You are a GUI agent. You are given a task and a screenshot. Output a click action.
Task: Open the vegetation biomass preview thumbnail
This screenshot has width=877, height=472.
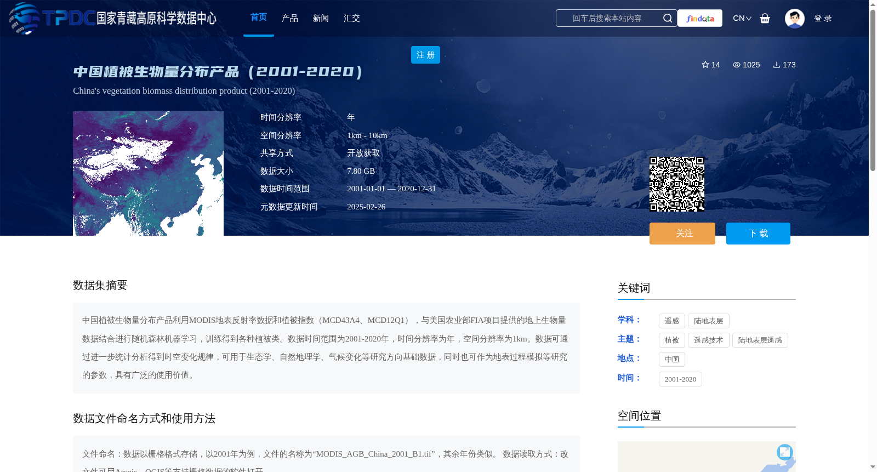click(148, 173)
